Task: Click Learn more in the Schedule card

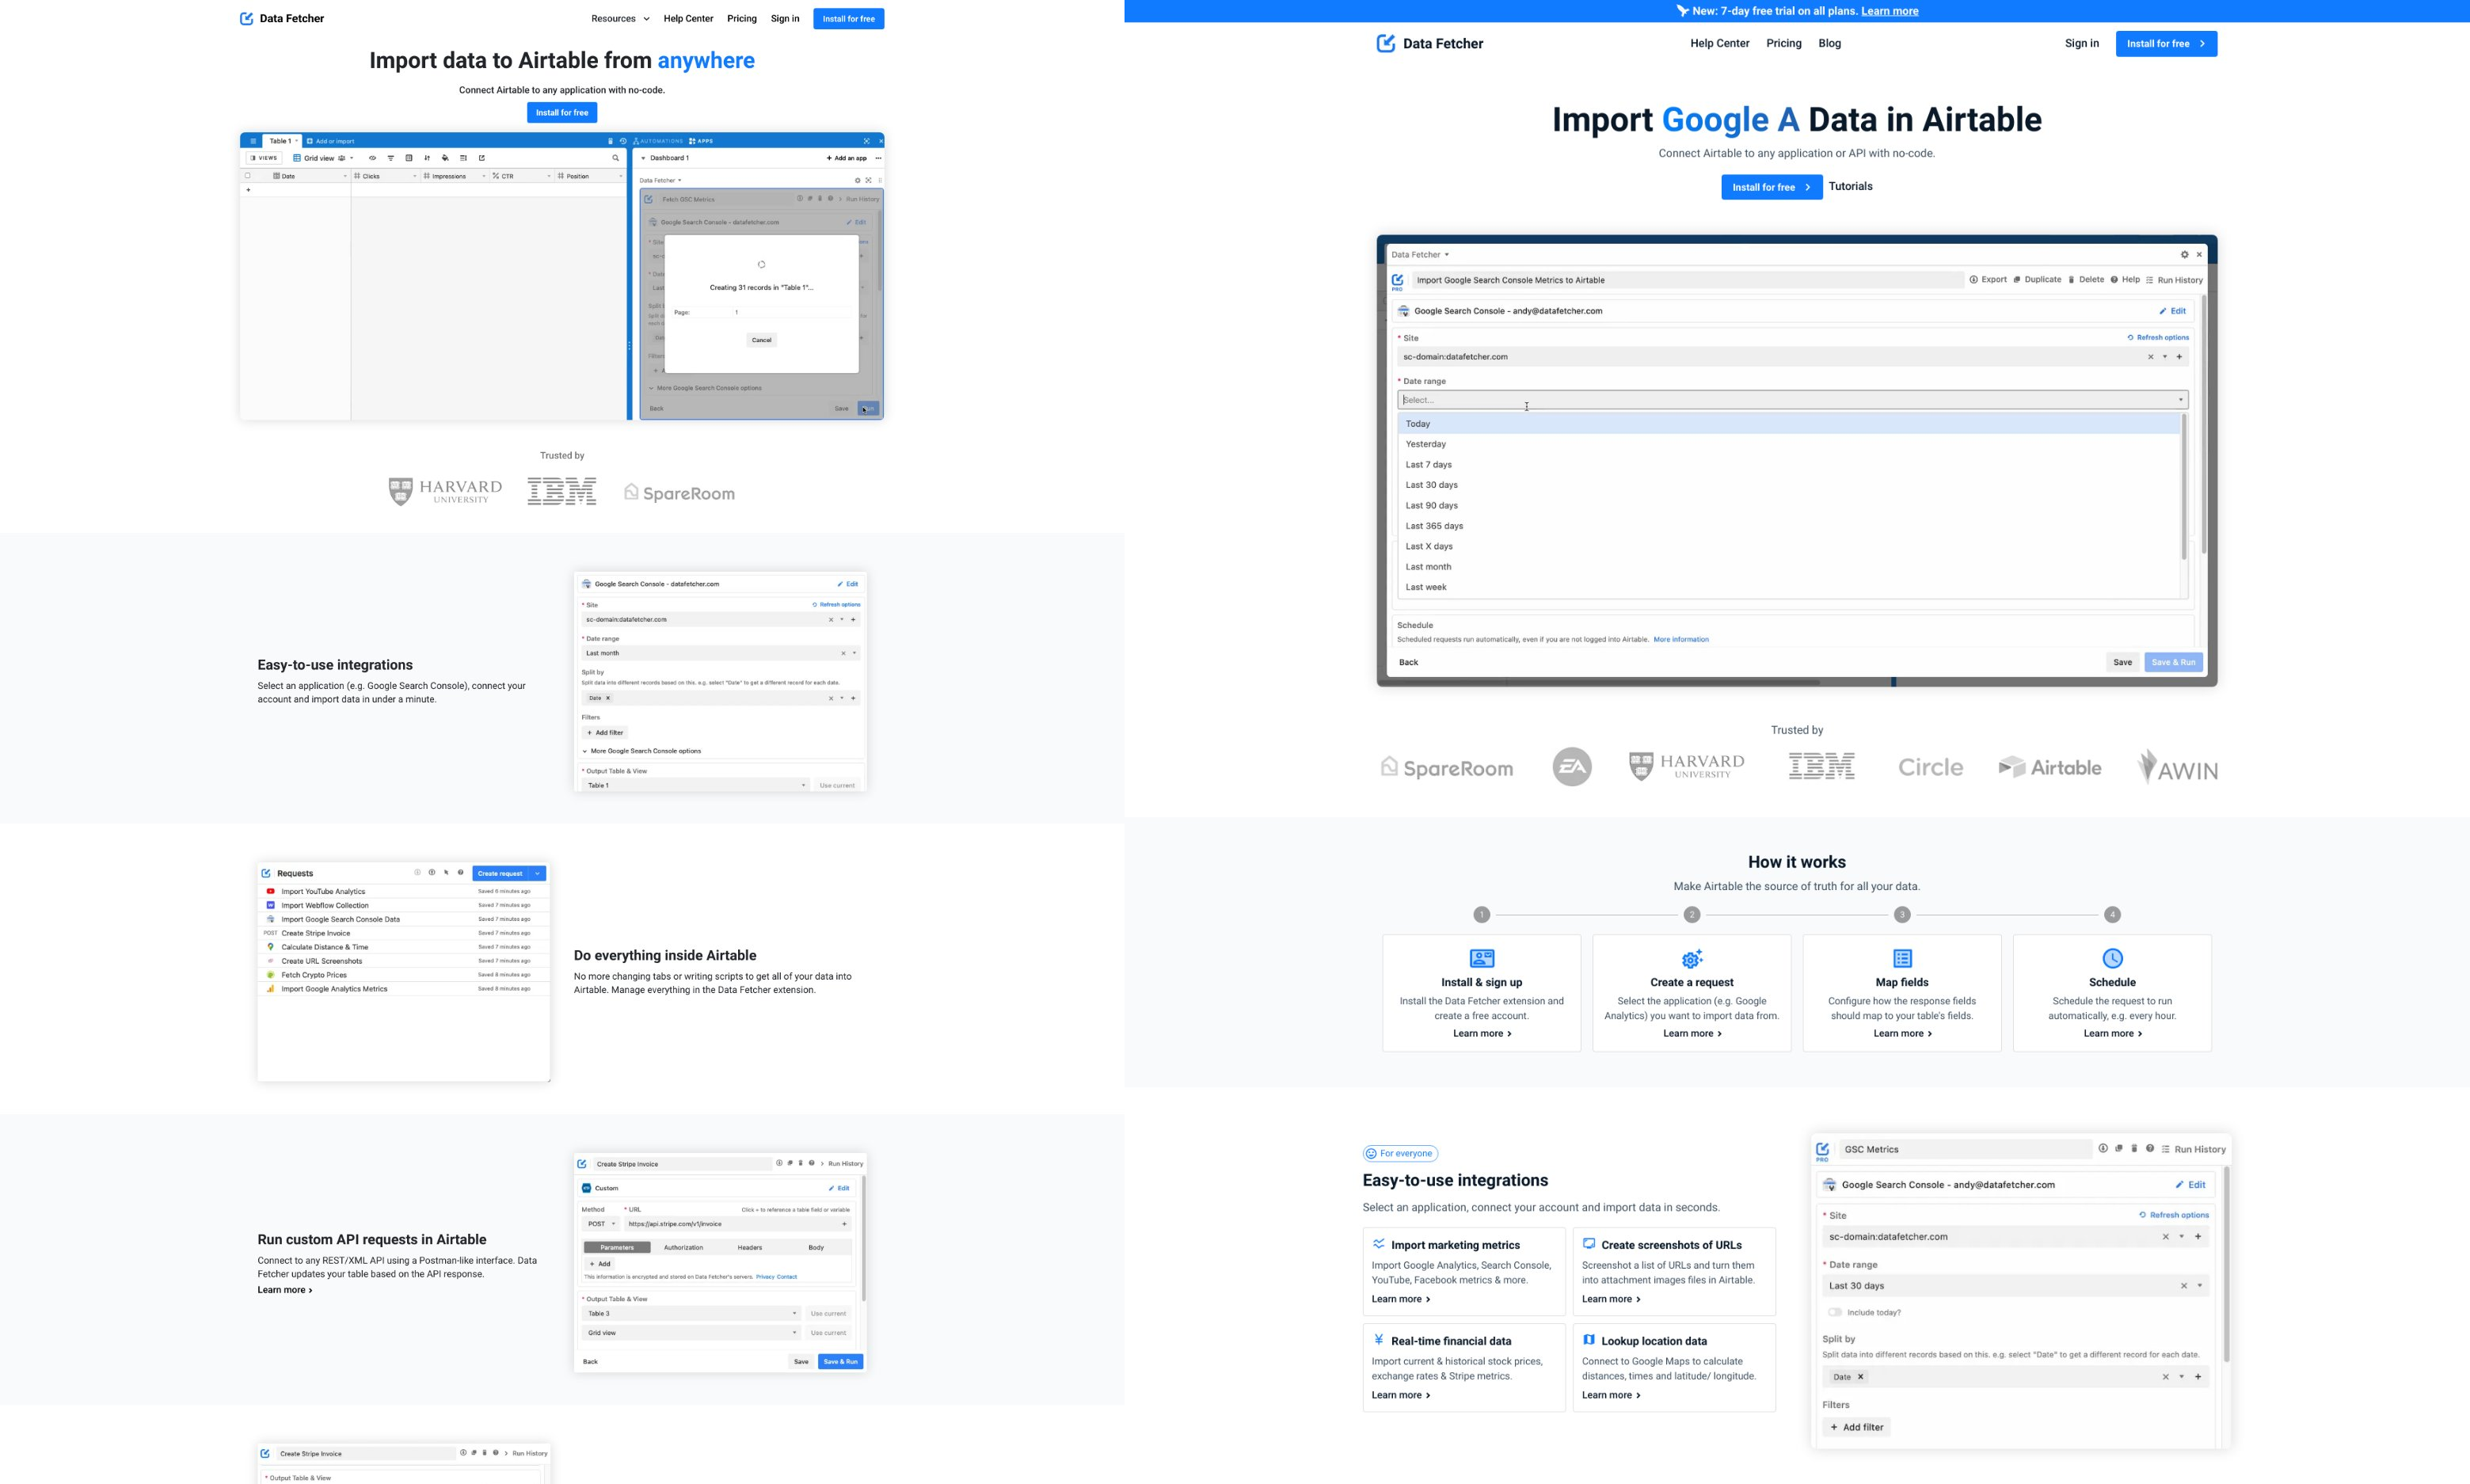Action: 2112,1033
